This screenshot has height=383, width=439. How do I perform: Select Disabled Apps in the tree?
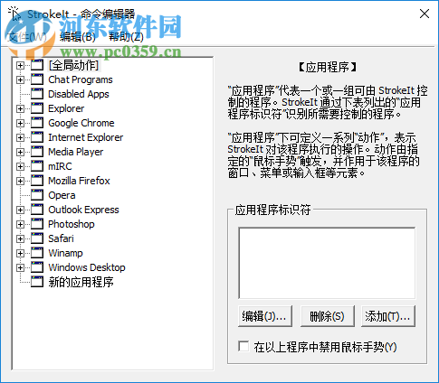[79, 94]
